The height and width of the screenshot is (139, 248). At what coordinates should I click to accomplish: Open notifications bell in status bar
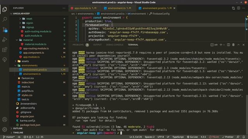pos(244,137)
